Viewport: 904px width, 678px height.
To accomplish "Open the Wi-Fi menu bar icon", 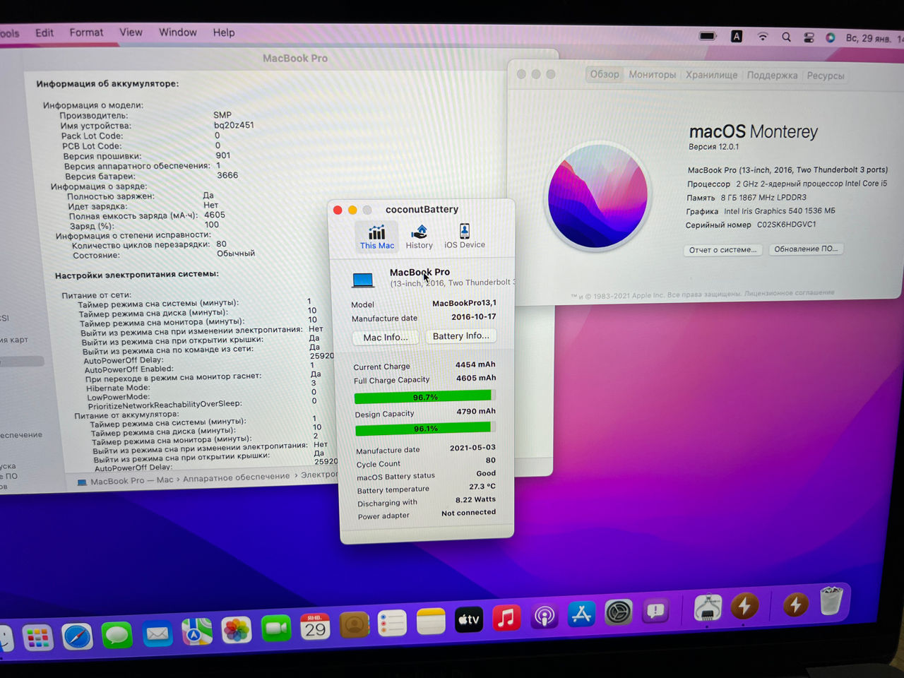I will click(763, 36).
